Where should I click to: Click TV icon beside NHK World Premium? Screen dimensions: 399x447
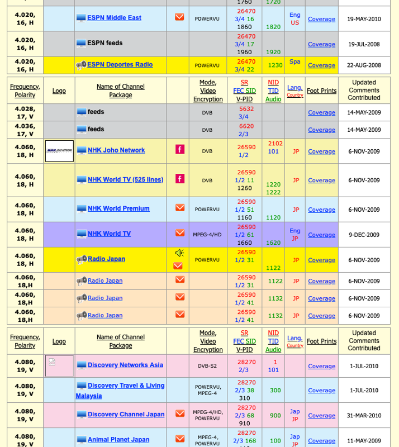coord(82,208)
